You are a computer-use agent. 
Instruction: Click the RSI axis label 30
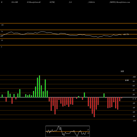point(2,40)
